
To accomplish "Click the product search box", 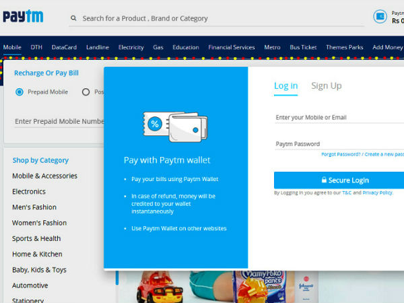I will (x=222, y=18).
